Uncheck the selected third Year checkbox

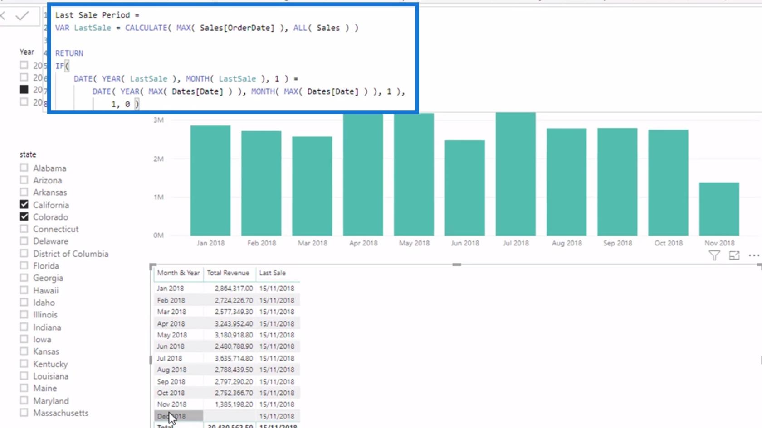pyautogui.click(x=24, y=90)
